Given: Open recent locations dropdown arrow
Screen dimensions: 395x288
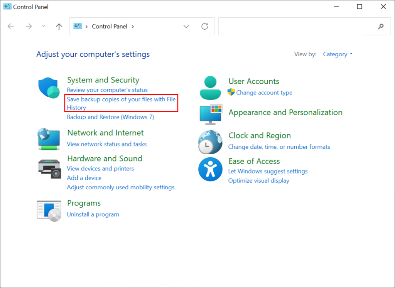Looking at the screenshot, I should coord(43,26).
